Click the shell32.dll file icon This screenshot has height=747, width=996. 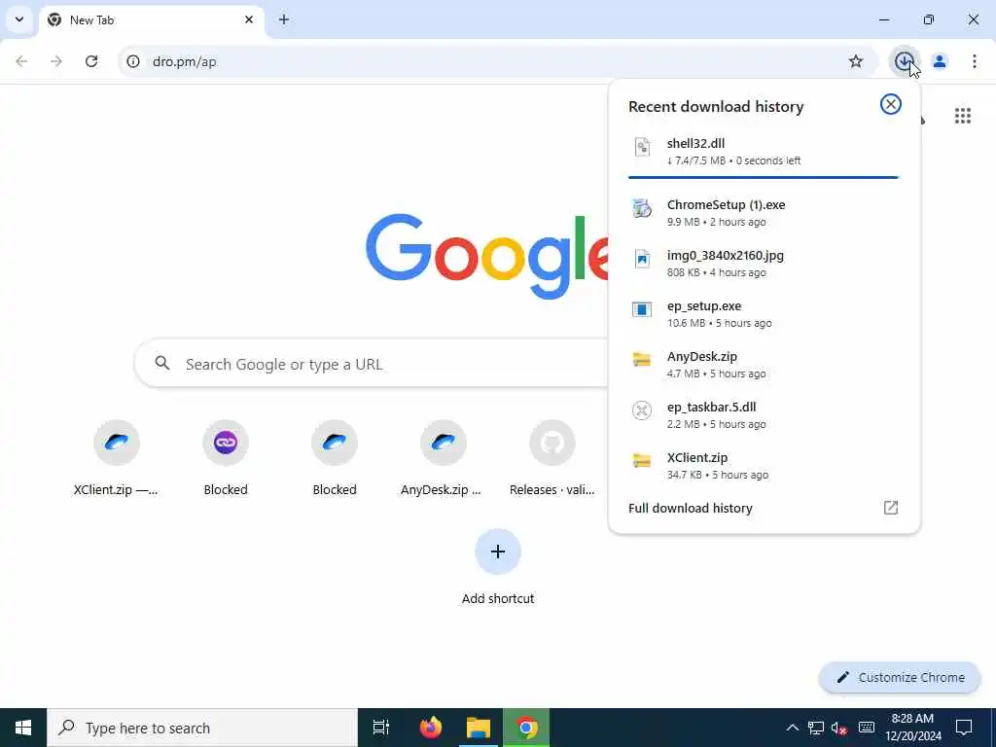[x=642, y=147]
